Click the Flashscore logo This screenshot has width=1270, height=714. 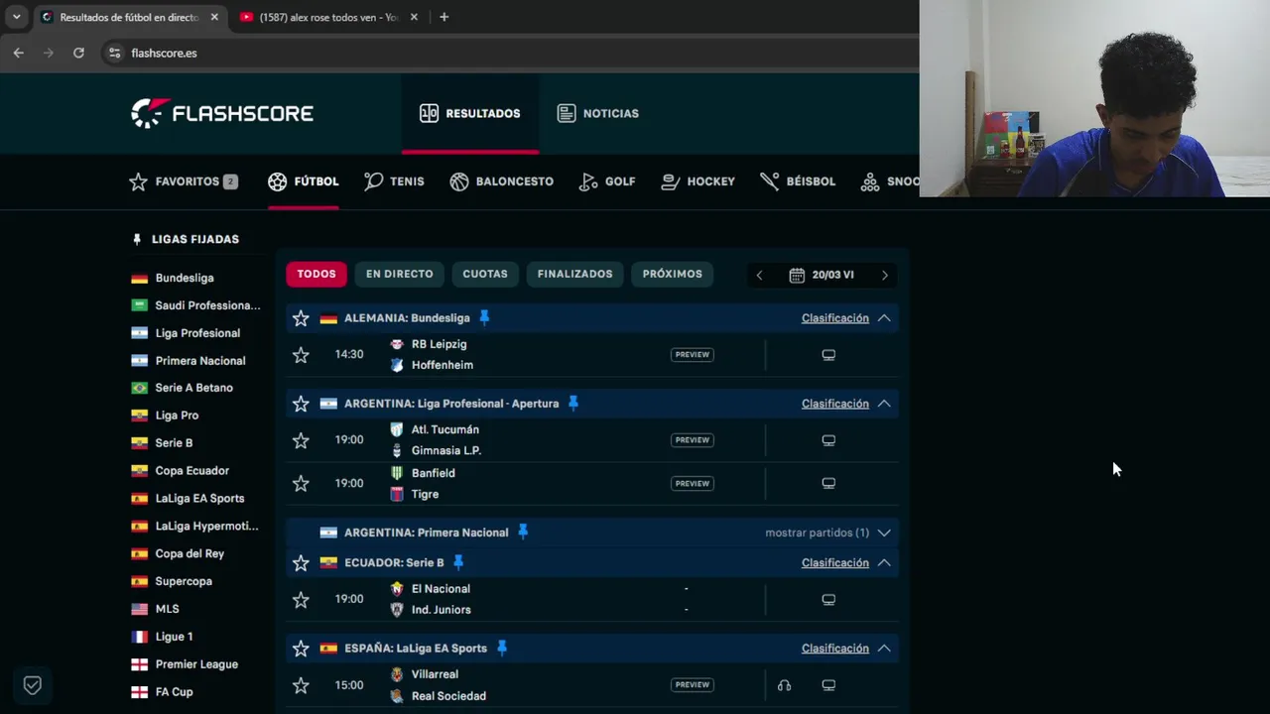pyautogui.click(x=222, y=113)
